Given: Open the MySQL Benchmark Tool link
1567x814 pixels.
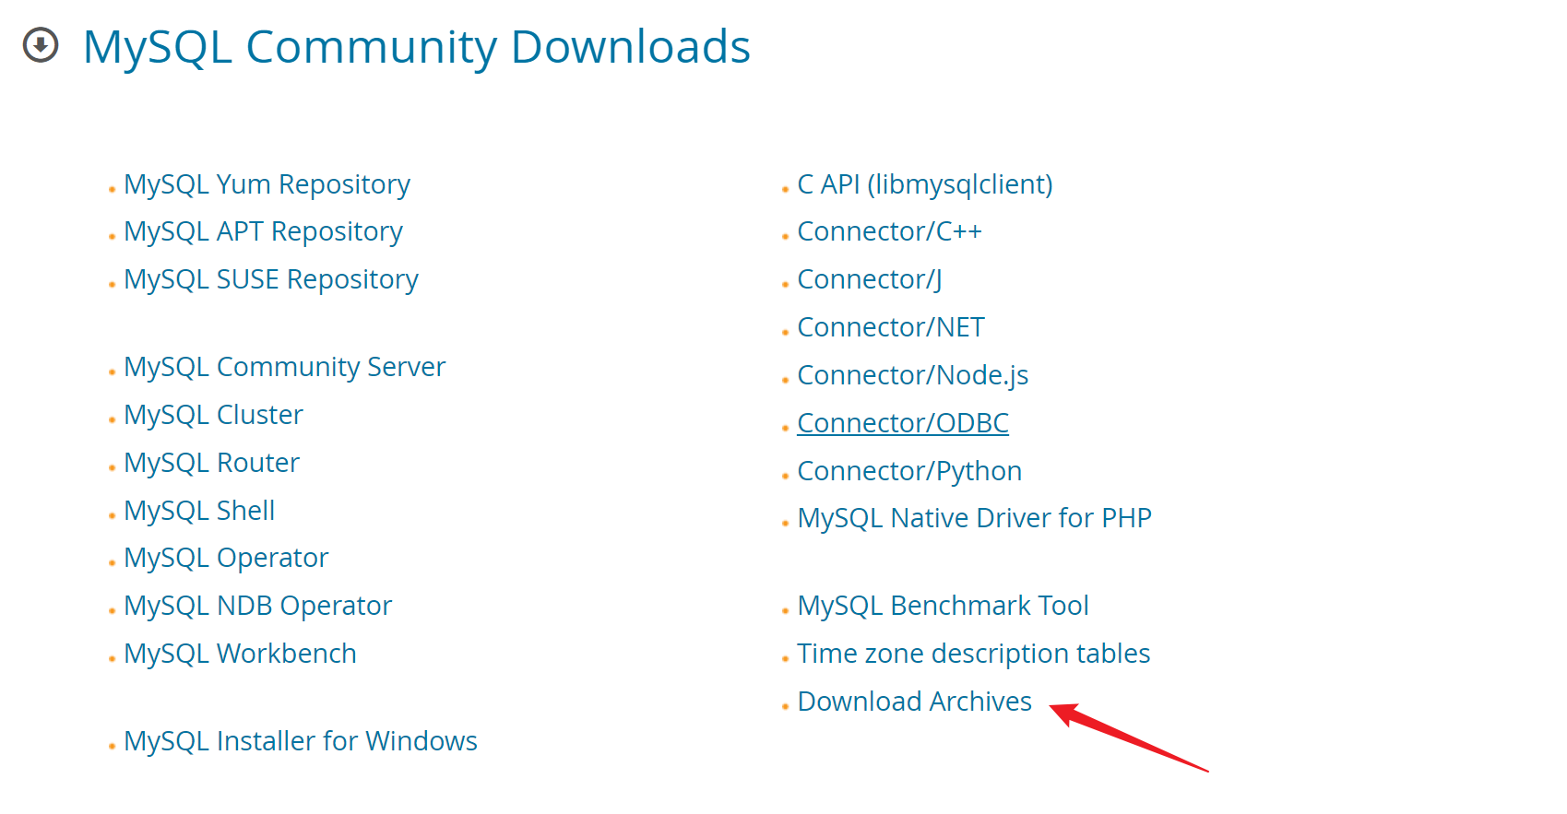Looking at the screenshot, I should [943, 606].
